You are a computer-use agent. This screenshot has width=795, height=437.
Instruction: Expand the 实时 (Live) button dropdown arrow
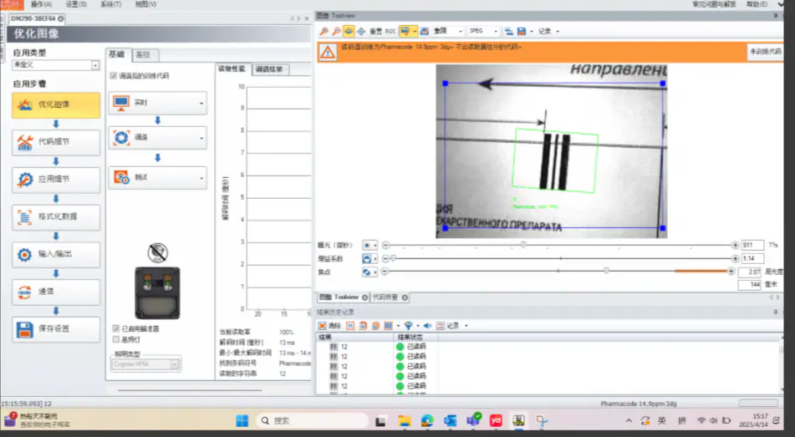pyautogui.click(x=201, y=104)
